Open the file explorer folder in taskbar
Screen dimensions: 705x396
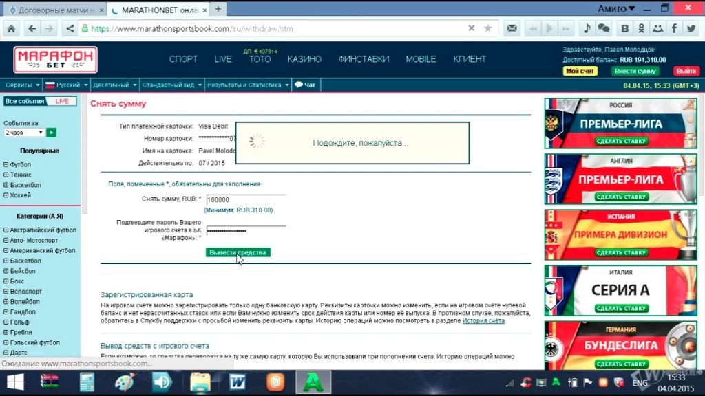[x=200, y=382]
